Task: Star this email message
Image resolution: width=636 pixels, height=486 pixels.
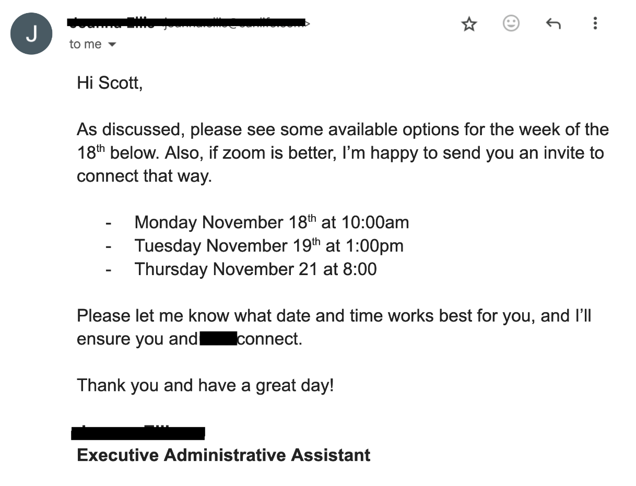Action: [x=469, y=23]
